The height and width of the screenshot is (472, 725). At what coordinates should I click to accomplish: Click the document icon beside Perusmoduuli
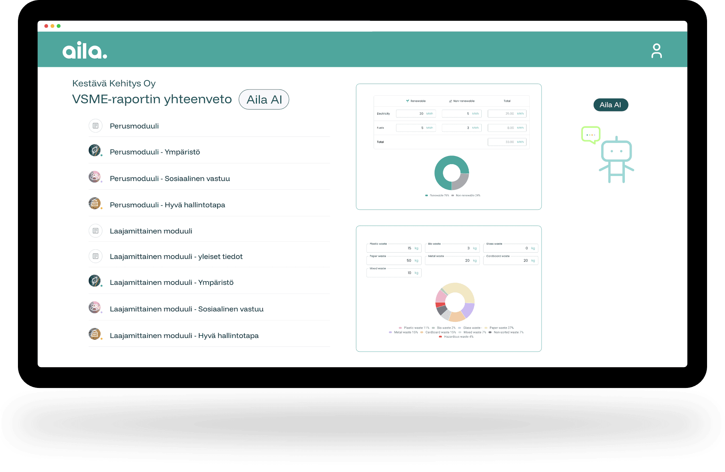[95, 126]
